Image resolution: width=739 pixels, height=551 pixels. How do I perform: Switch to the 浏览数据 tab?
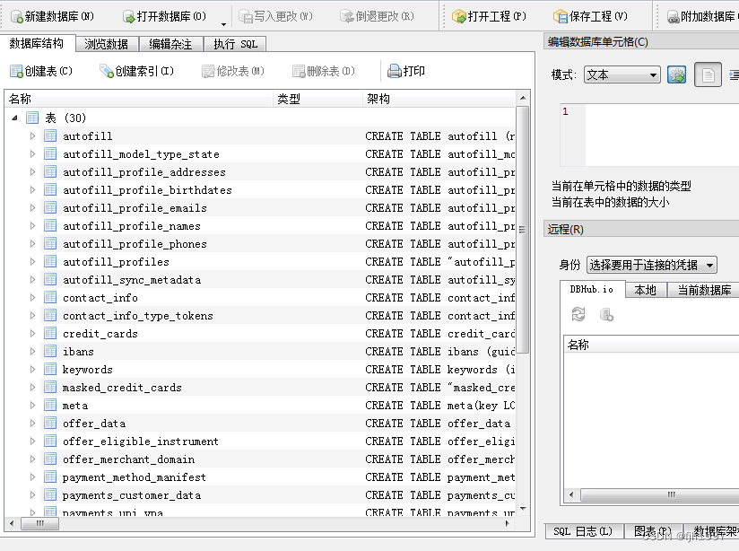(x=107, y=44)
